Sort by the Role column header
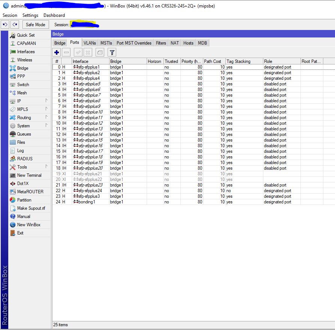 [282, 61]
